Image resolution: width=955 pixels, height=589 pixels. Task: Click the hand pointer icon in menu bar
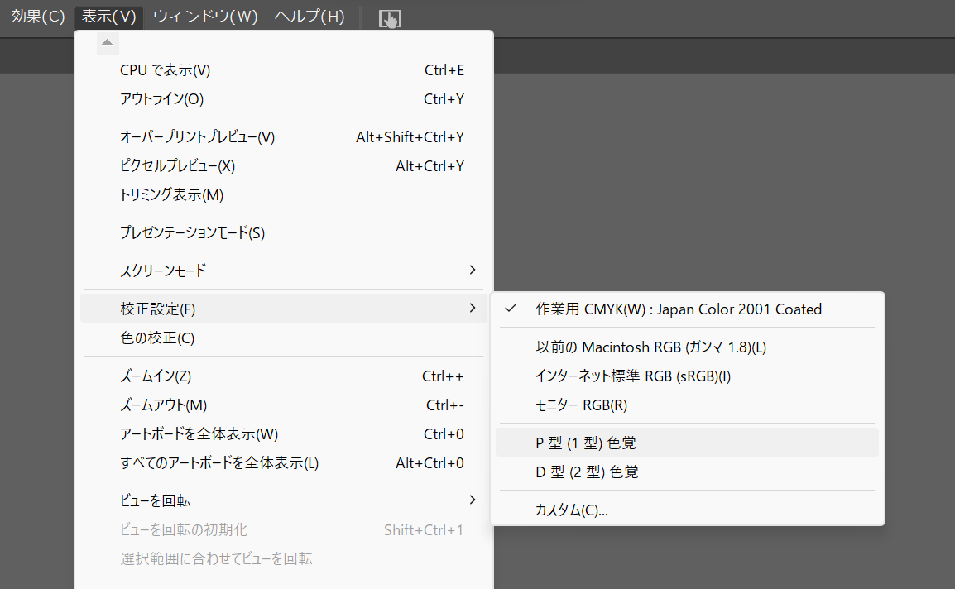(390, 18)
